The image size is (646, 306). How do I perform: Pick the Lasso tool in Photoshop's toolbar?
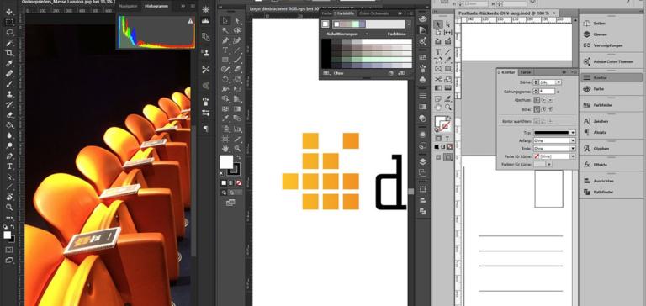coord(9,32)
